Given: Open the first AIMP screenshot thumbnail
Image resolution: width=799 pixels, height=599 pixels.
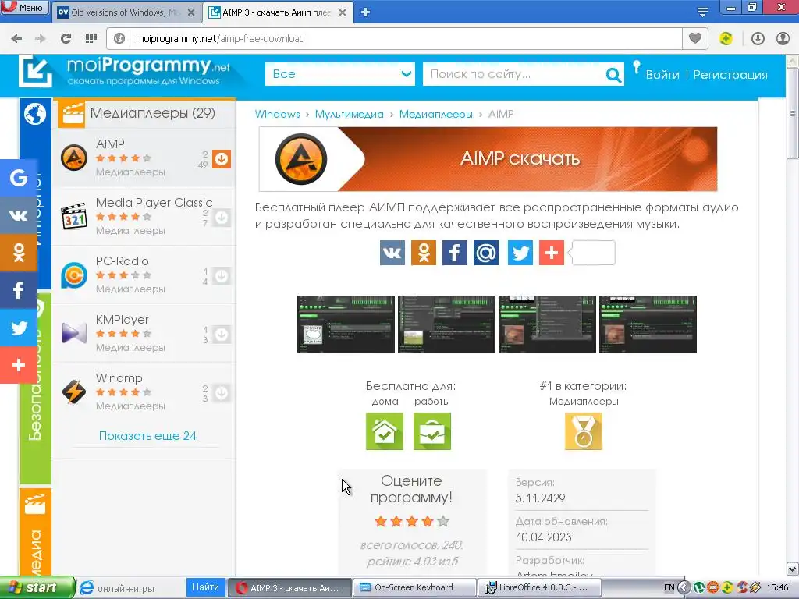Looking at the screenshot, I should (346, 324).
